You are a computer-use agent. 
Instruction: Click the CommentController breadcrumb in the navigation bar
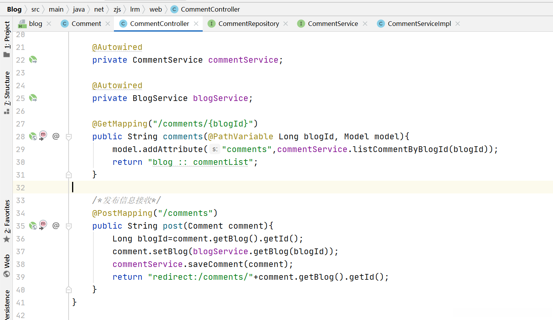[205, 9]
